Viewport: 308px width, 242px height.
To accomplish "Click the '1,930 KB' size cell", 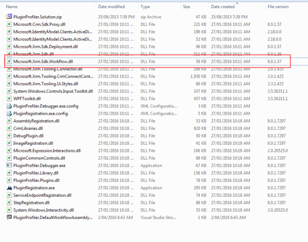I will (198, 76).
